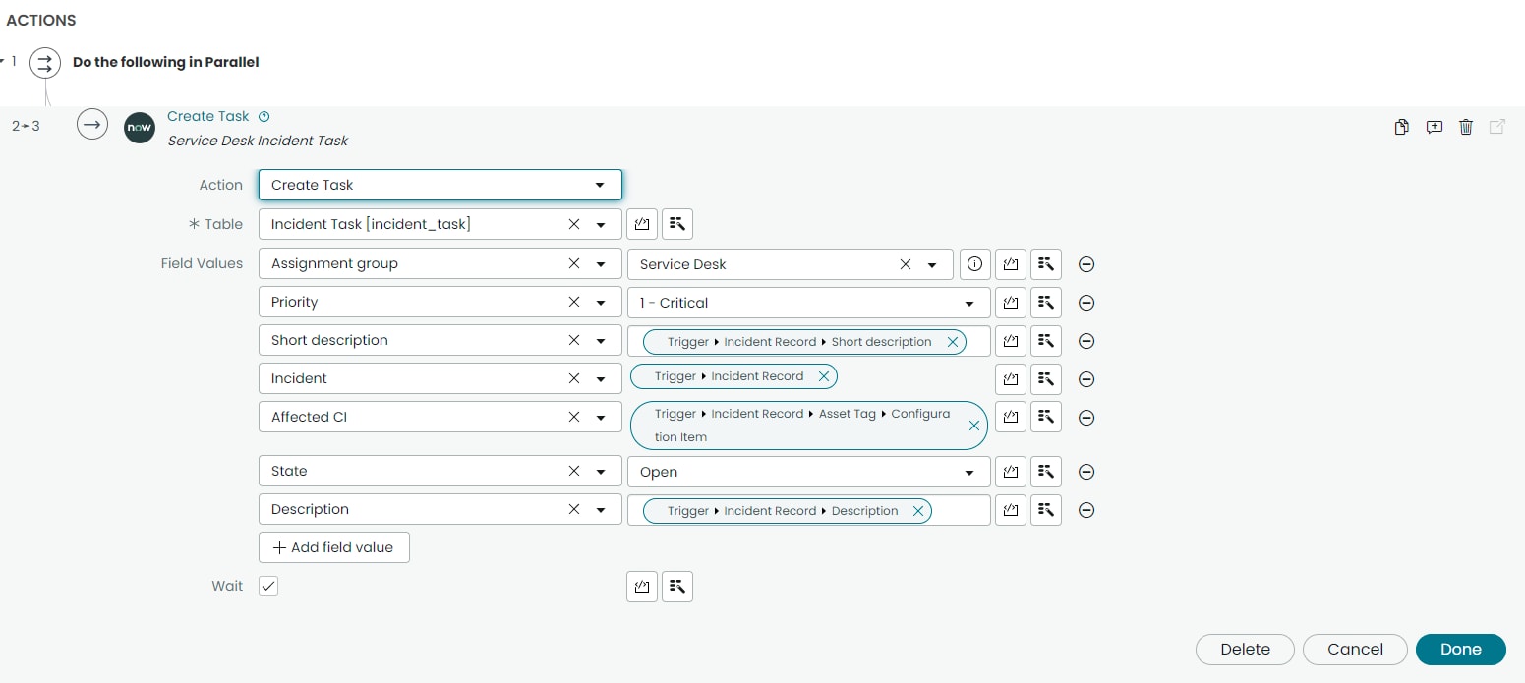The height and width of the screenshot is (683, 1525).
Task: Add a comment to this action
Action: pos(1434,127)
